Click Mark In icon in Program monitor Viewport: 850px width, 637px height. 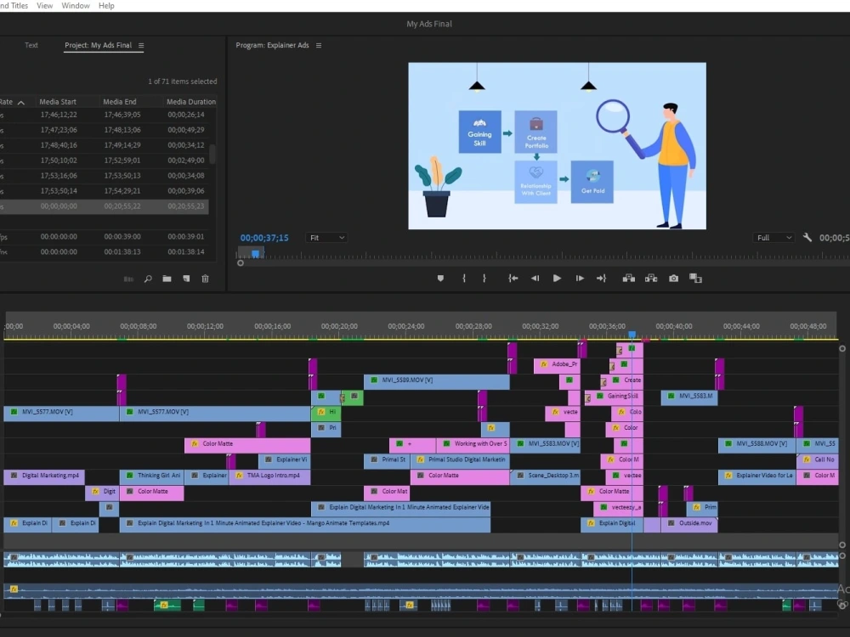465,278
